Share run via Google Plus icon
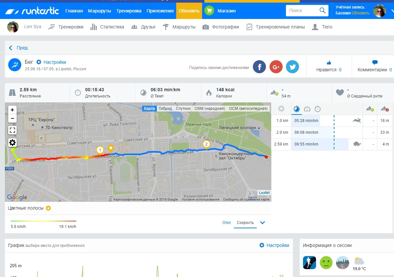394x277 pixels. 276,67
